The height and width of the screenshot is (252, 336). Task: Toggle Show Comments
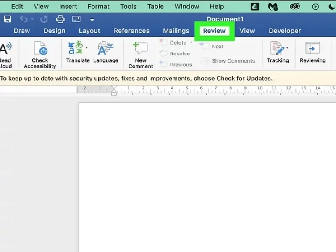[228, 61]
